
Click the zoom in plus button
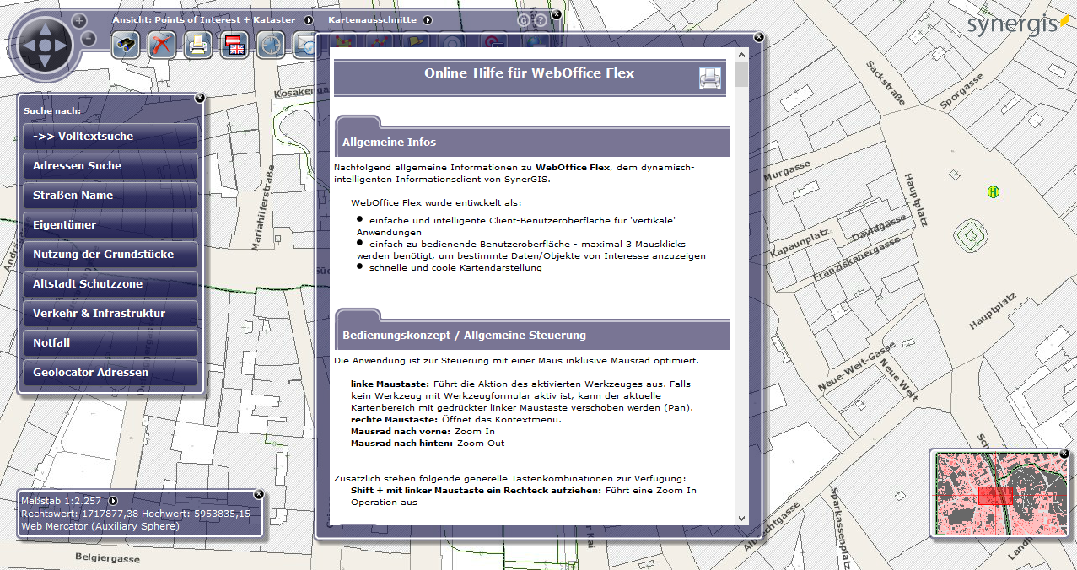[79, 20]
